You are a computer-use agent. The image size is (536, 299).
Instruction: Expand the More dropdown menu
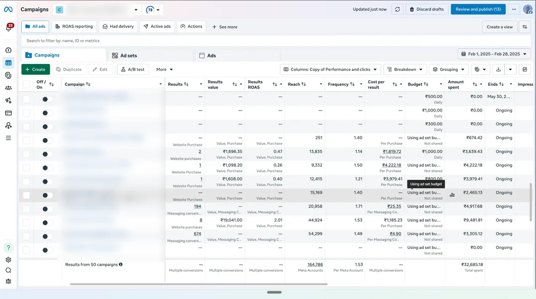point(164,69)
